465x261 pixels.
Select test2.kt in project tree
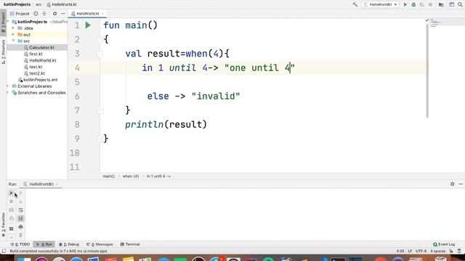37,73
